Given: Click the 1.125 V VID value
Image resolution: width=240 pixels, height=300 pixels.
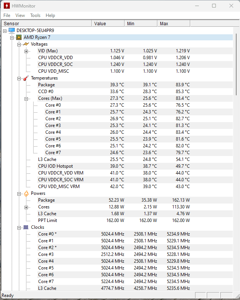Looking at the screenshot, I should coord(117,51).
